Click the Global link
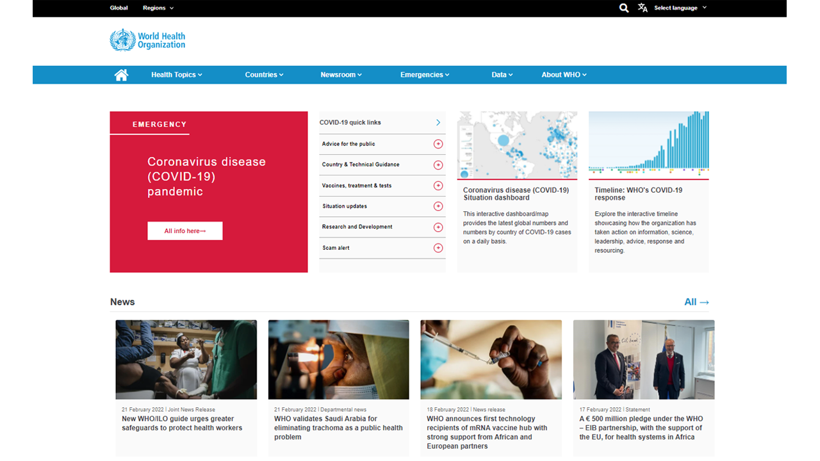The image size is (820, 461). click(119, 8)
